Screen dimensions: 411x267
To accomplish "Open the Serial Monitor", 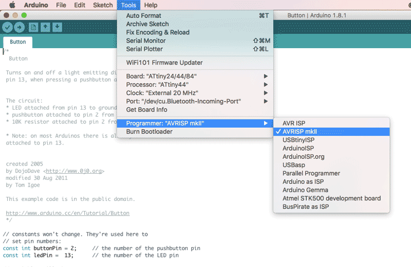I will tap(195, 41).
